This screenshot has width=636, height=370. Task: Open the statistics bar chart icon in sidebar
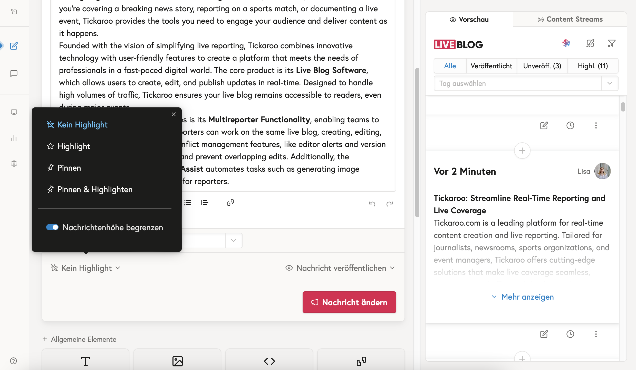tap(14, 138)
